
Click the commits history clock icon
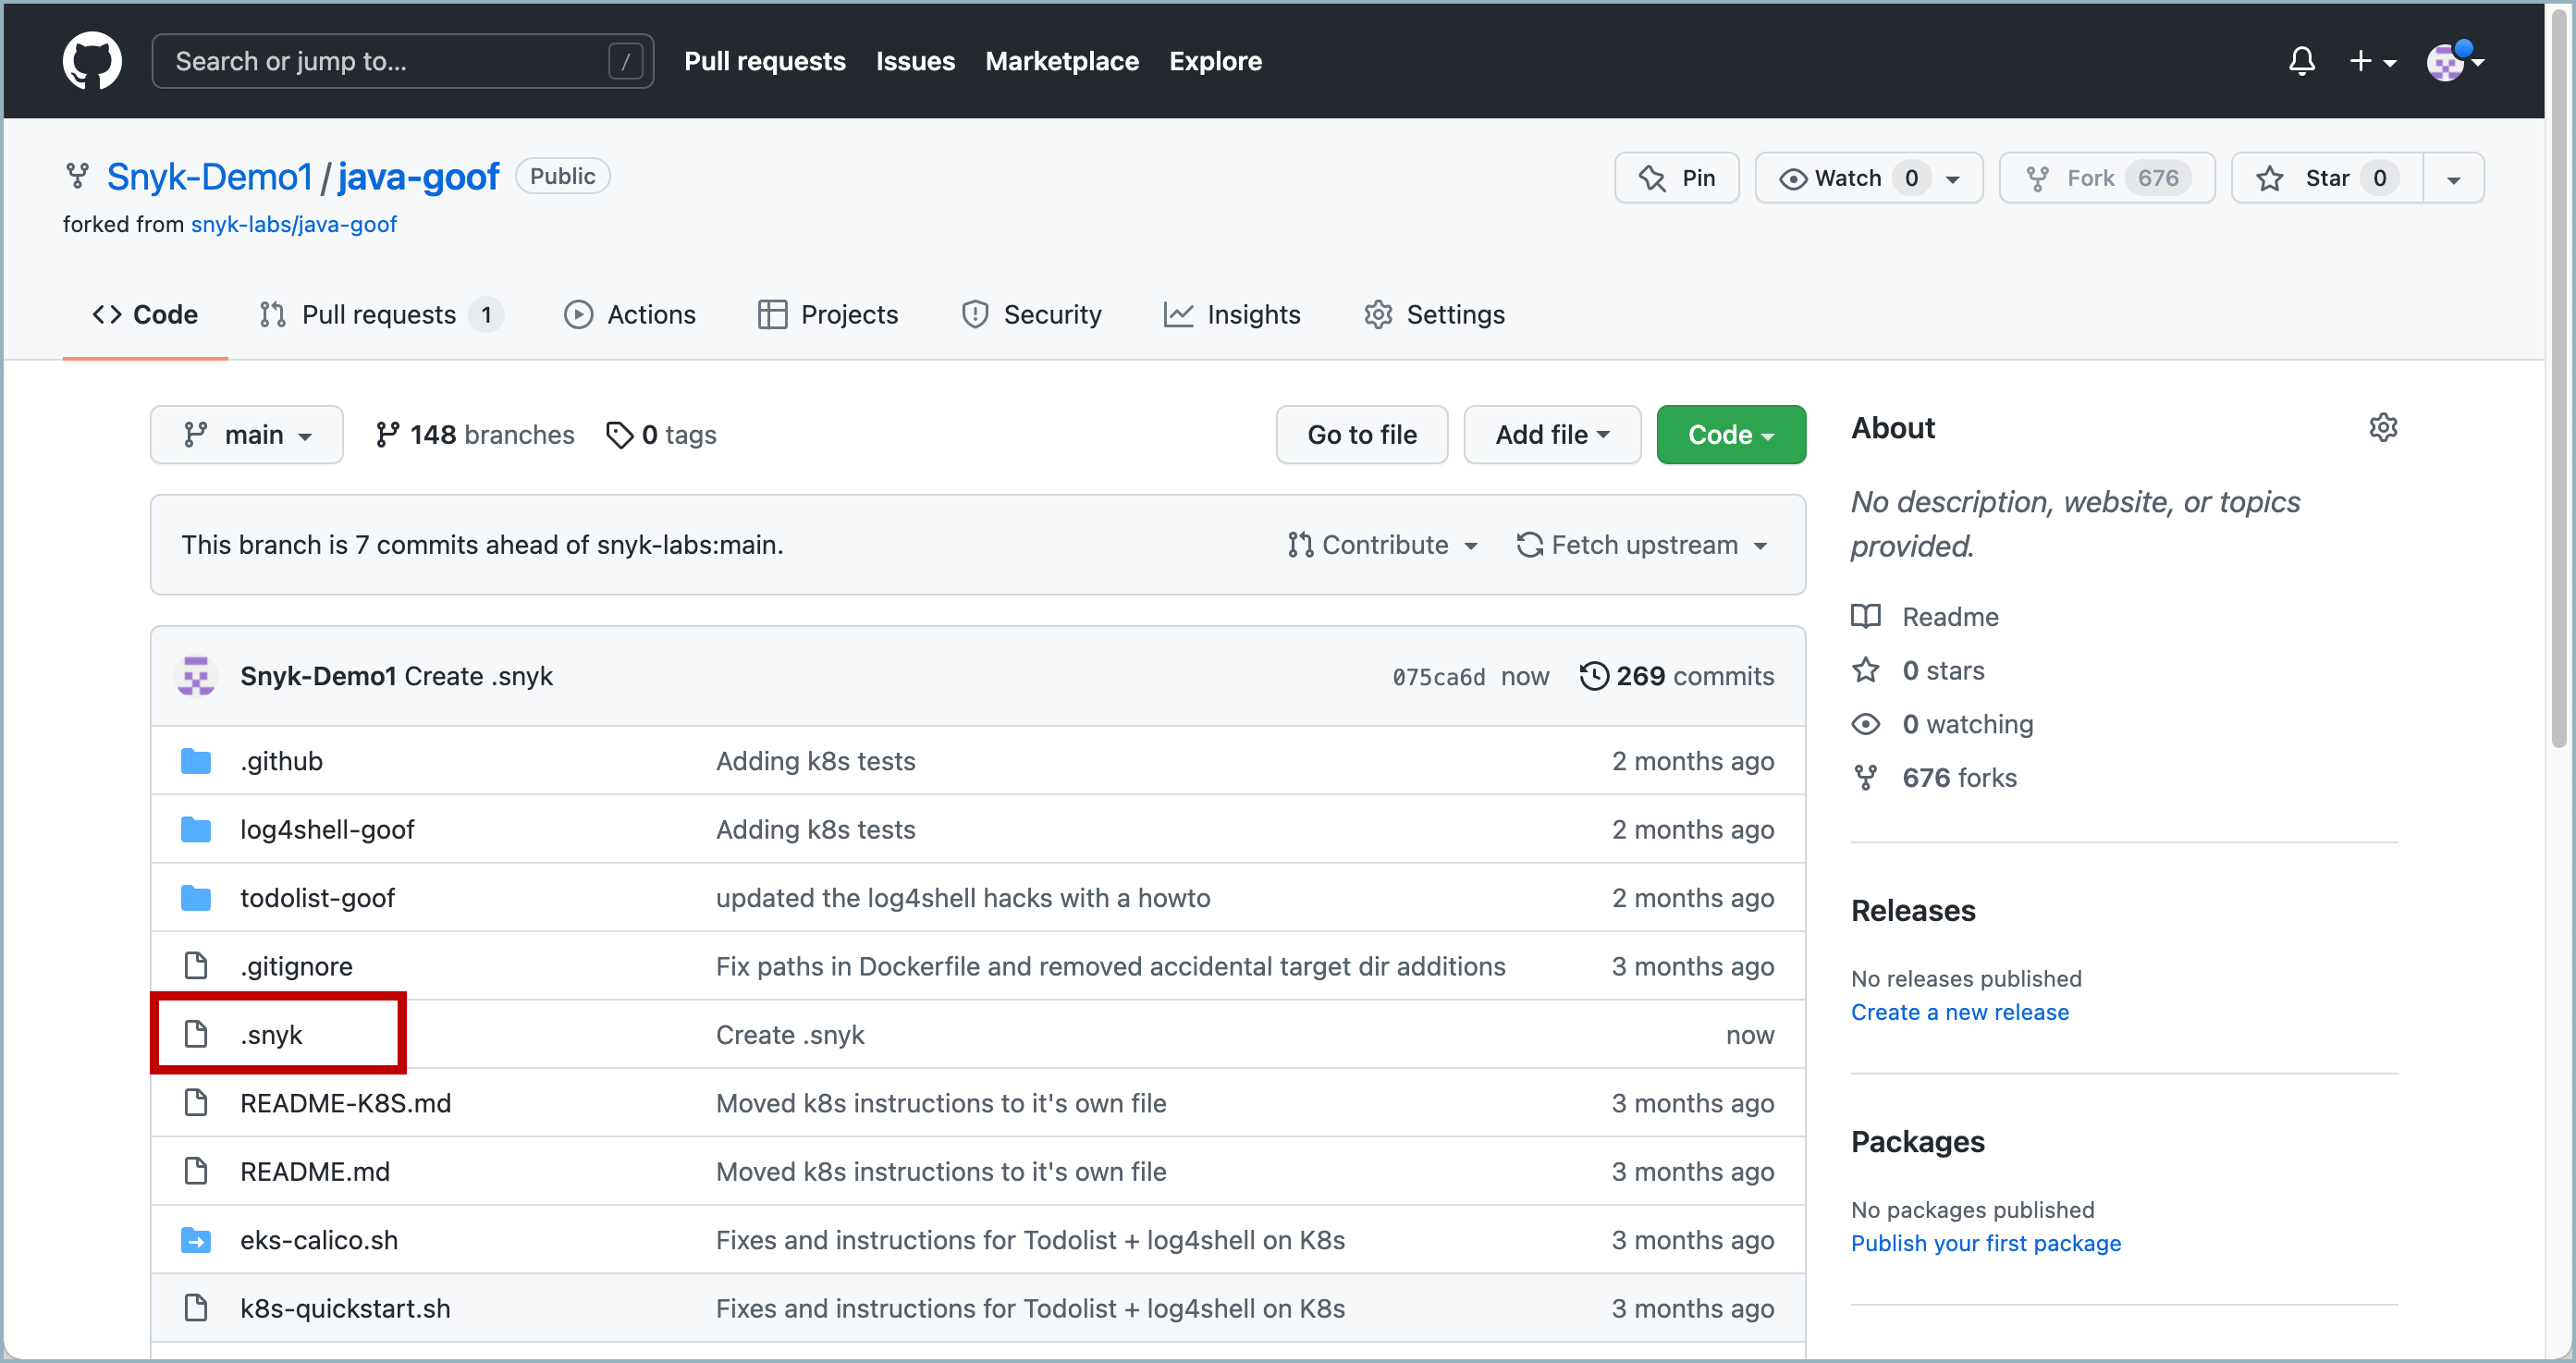coord(1594,675)
